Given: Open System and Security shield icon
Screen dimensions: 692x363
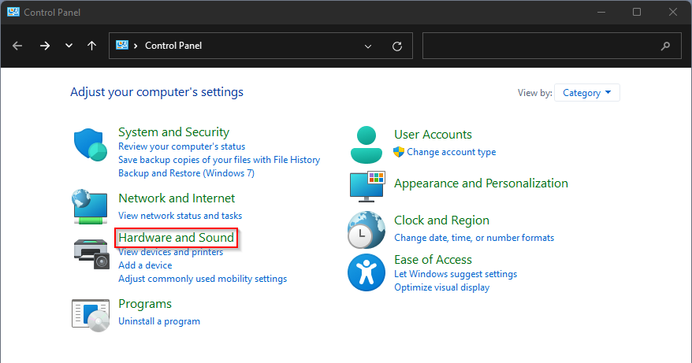Looking at the screenshot, I should [x=91, y=145].
